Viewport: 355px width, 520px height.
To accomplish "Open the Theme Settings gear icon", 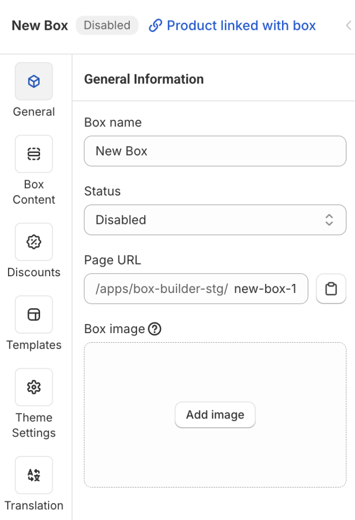I will [x=34, y=387].
